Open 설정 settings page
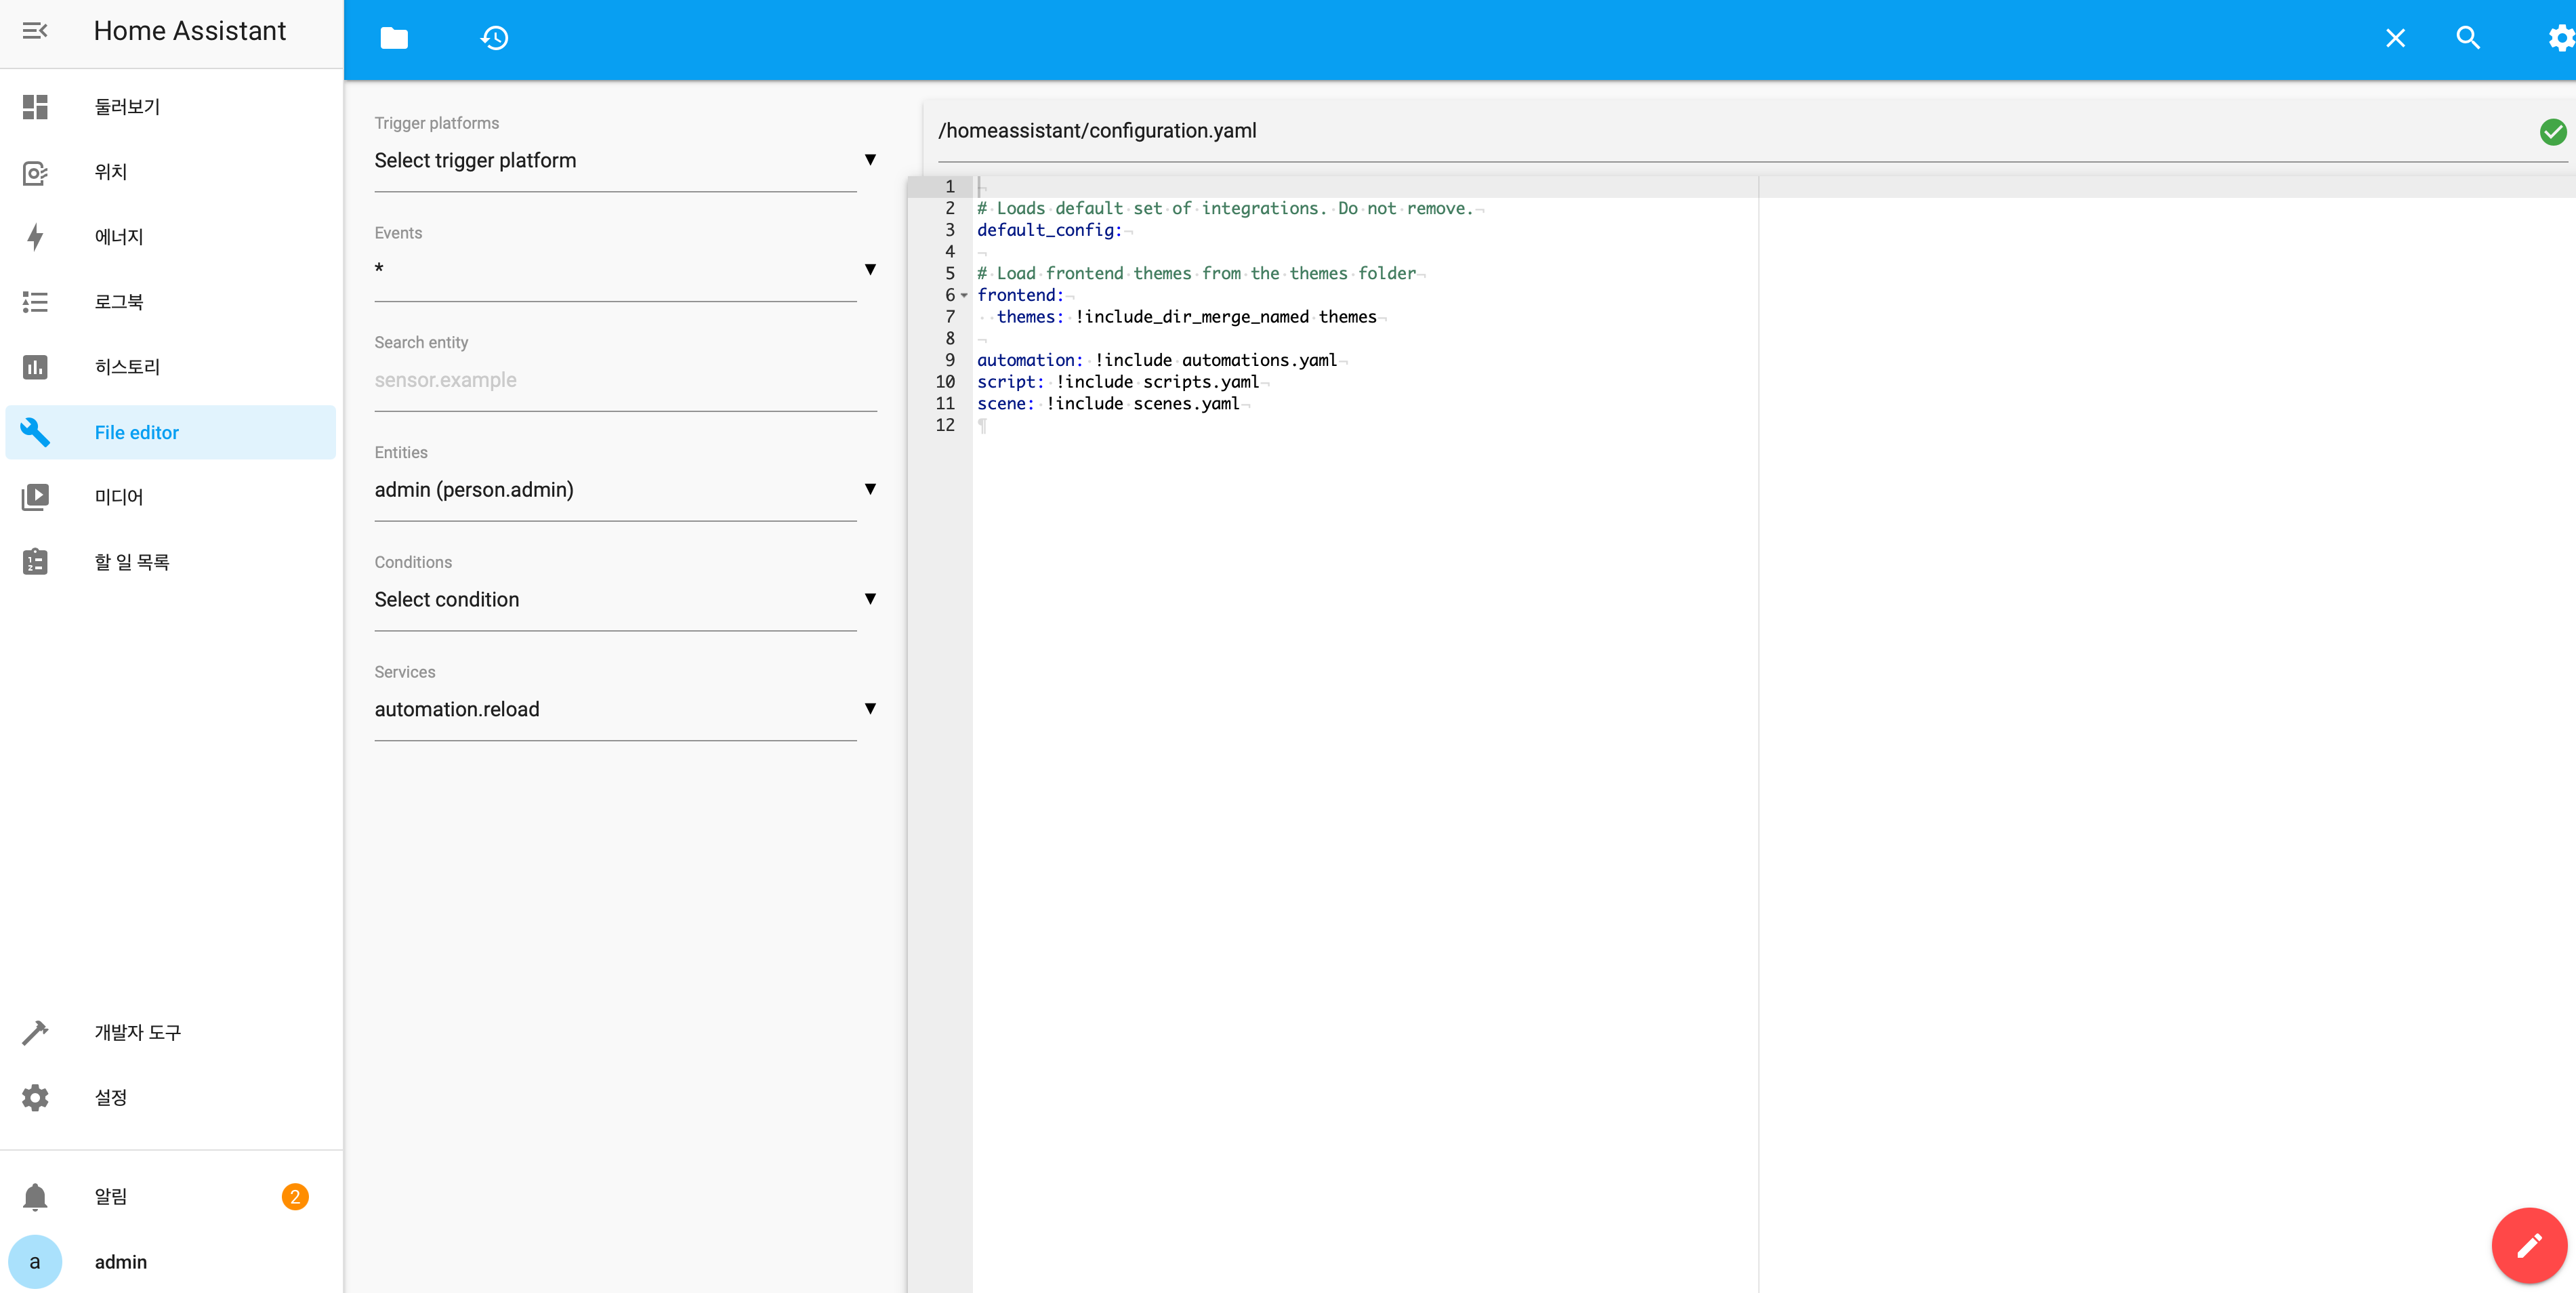The image size is (2576, 1293). coord(171,1097)
